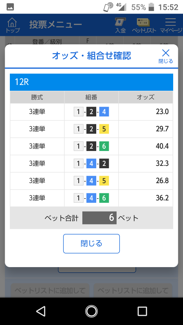
Task: Tap the Android recent apps square icon
Action: click(142, 311)
